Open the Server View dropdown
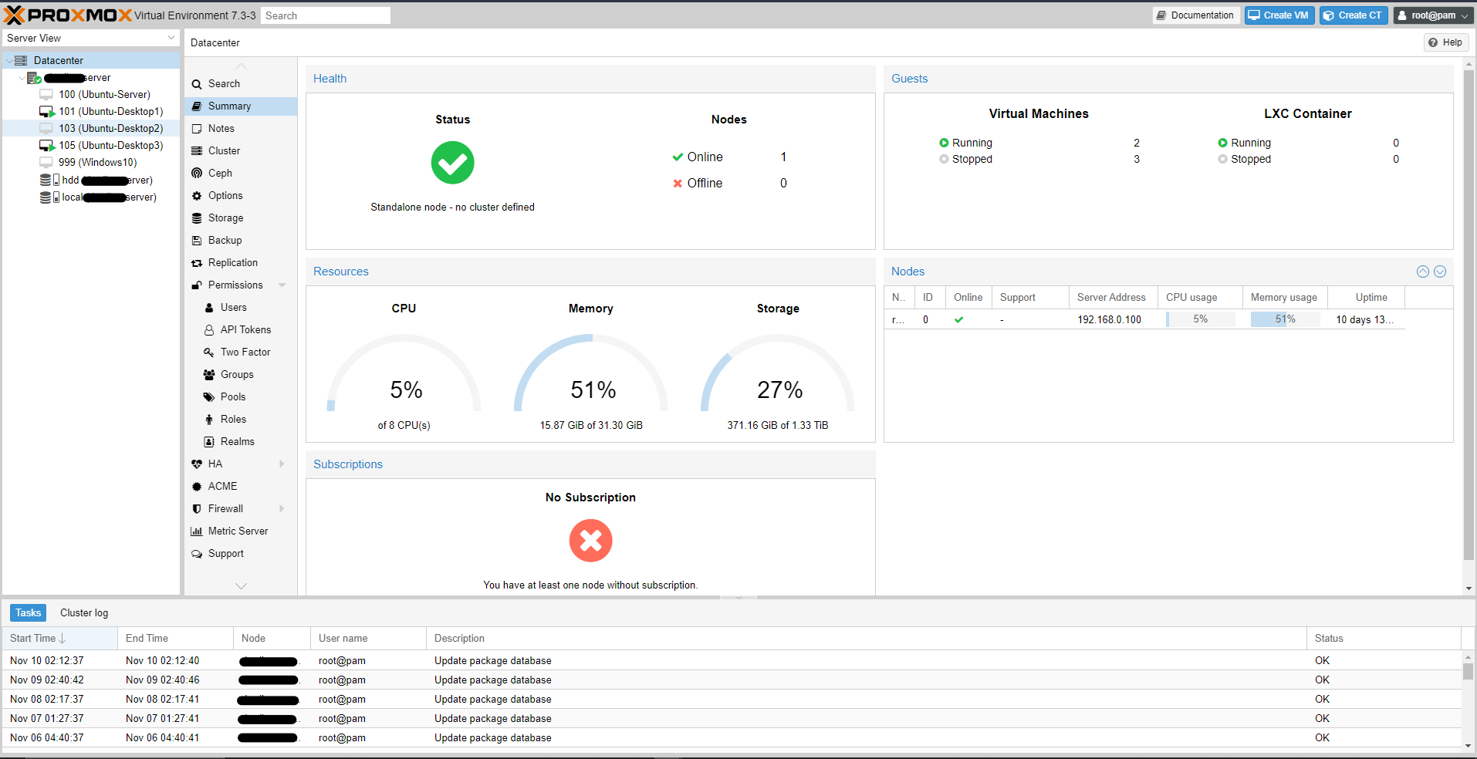This screenshot has width=1477, height=759. point(90,38)
